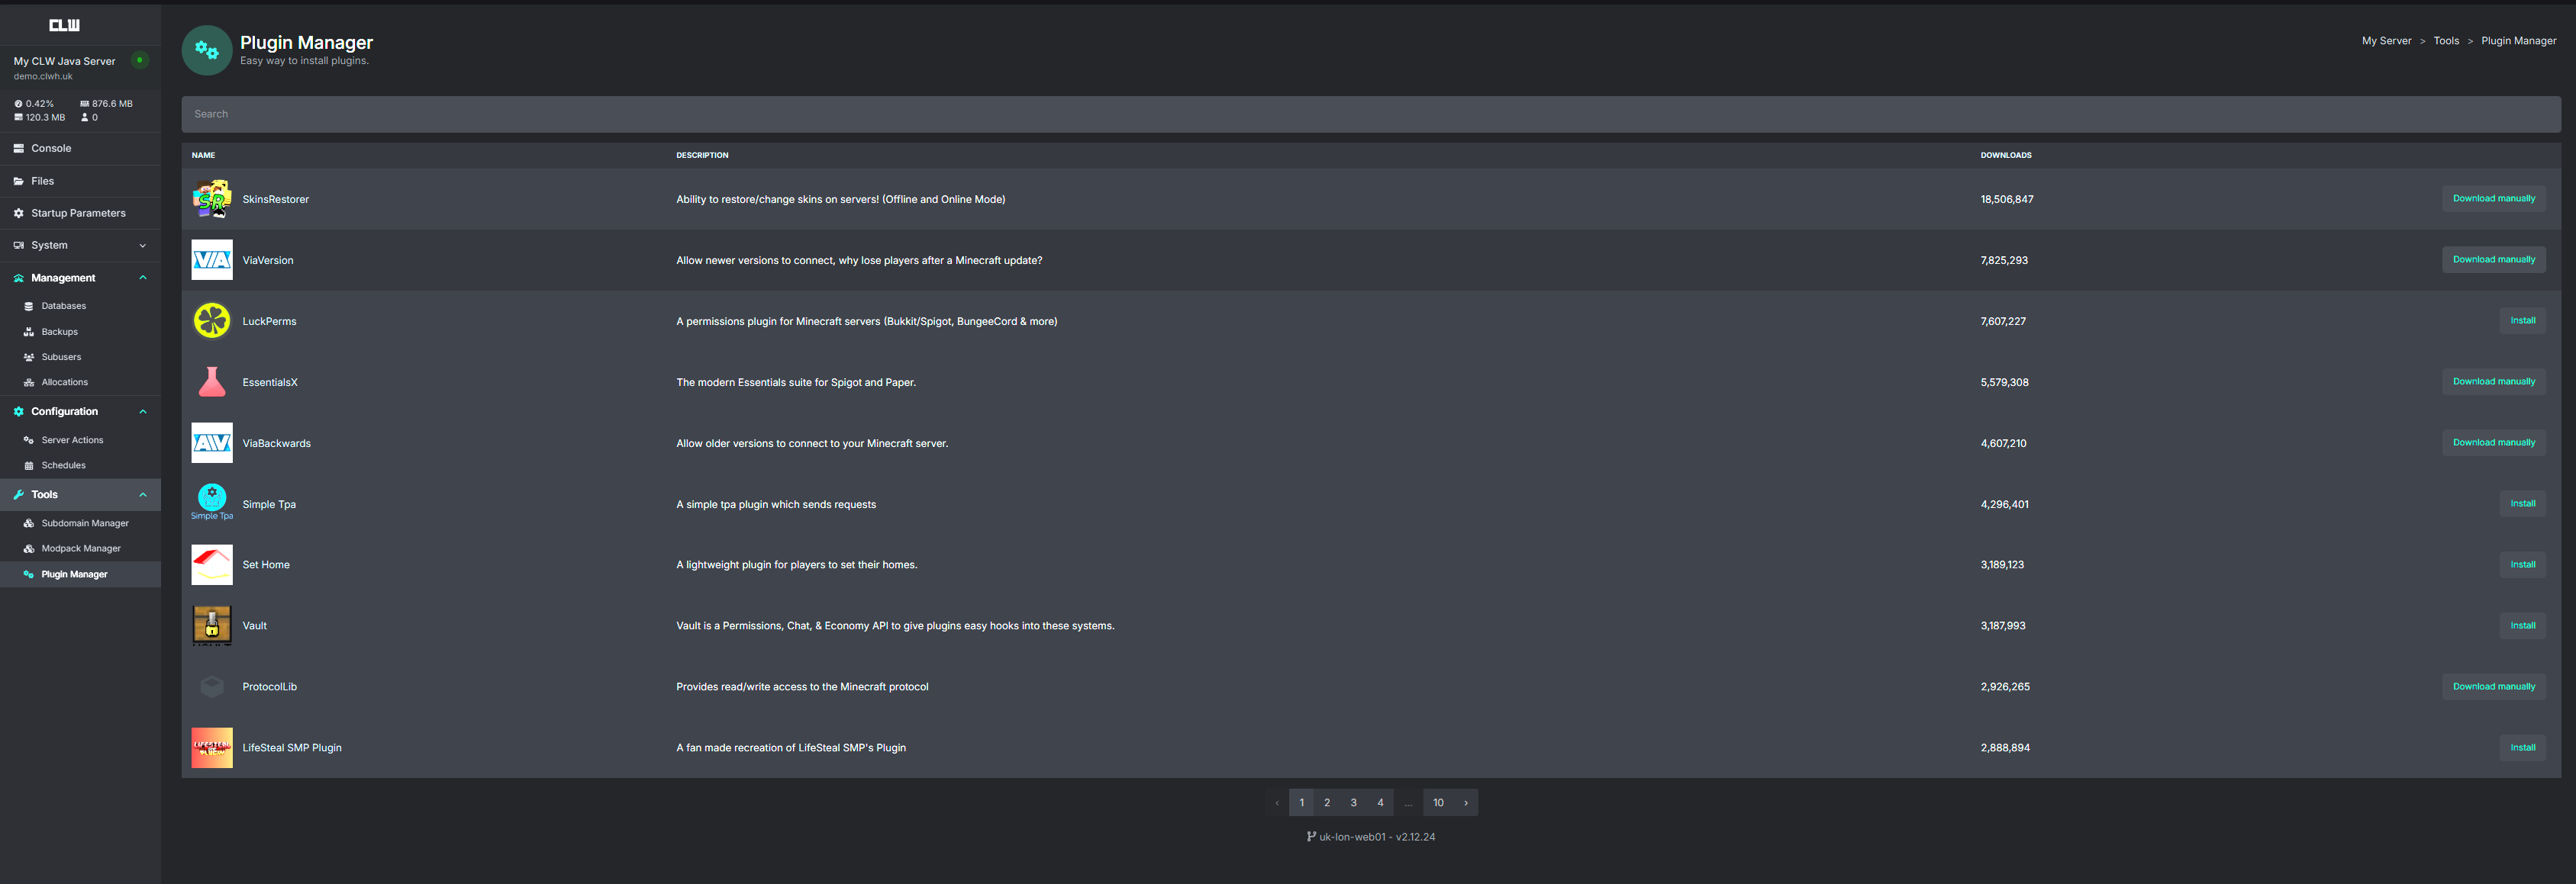The image size is (2576, 884).
Task: Download SkinsRestorer manually
Action: [x=2493, y=199]
